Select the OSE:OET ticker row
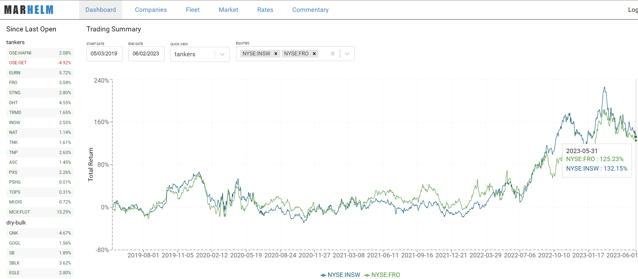 (40, 63)
